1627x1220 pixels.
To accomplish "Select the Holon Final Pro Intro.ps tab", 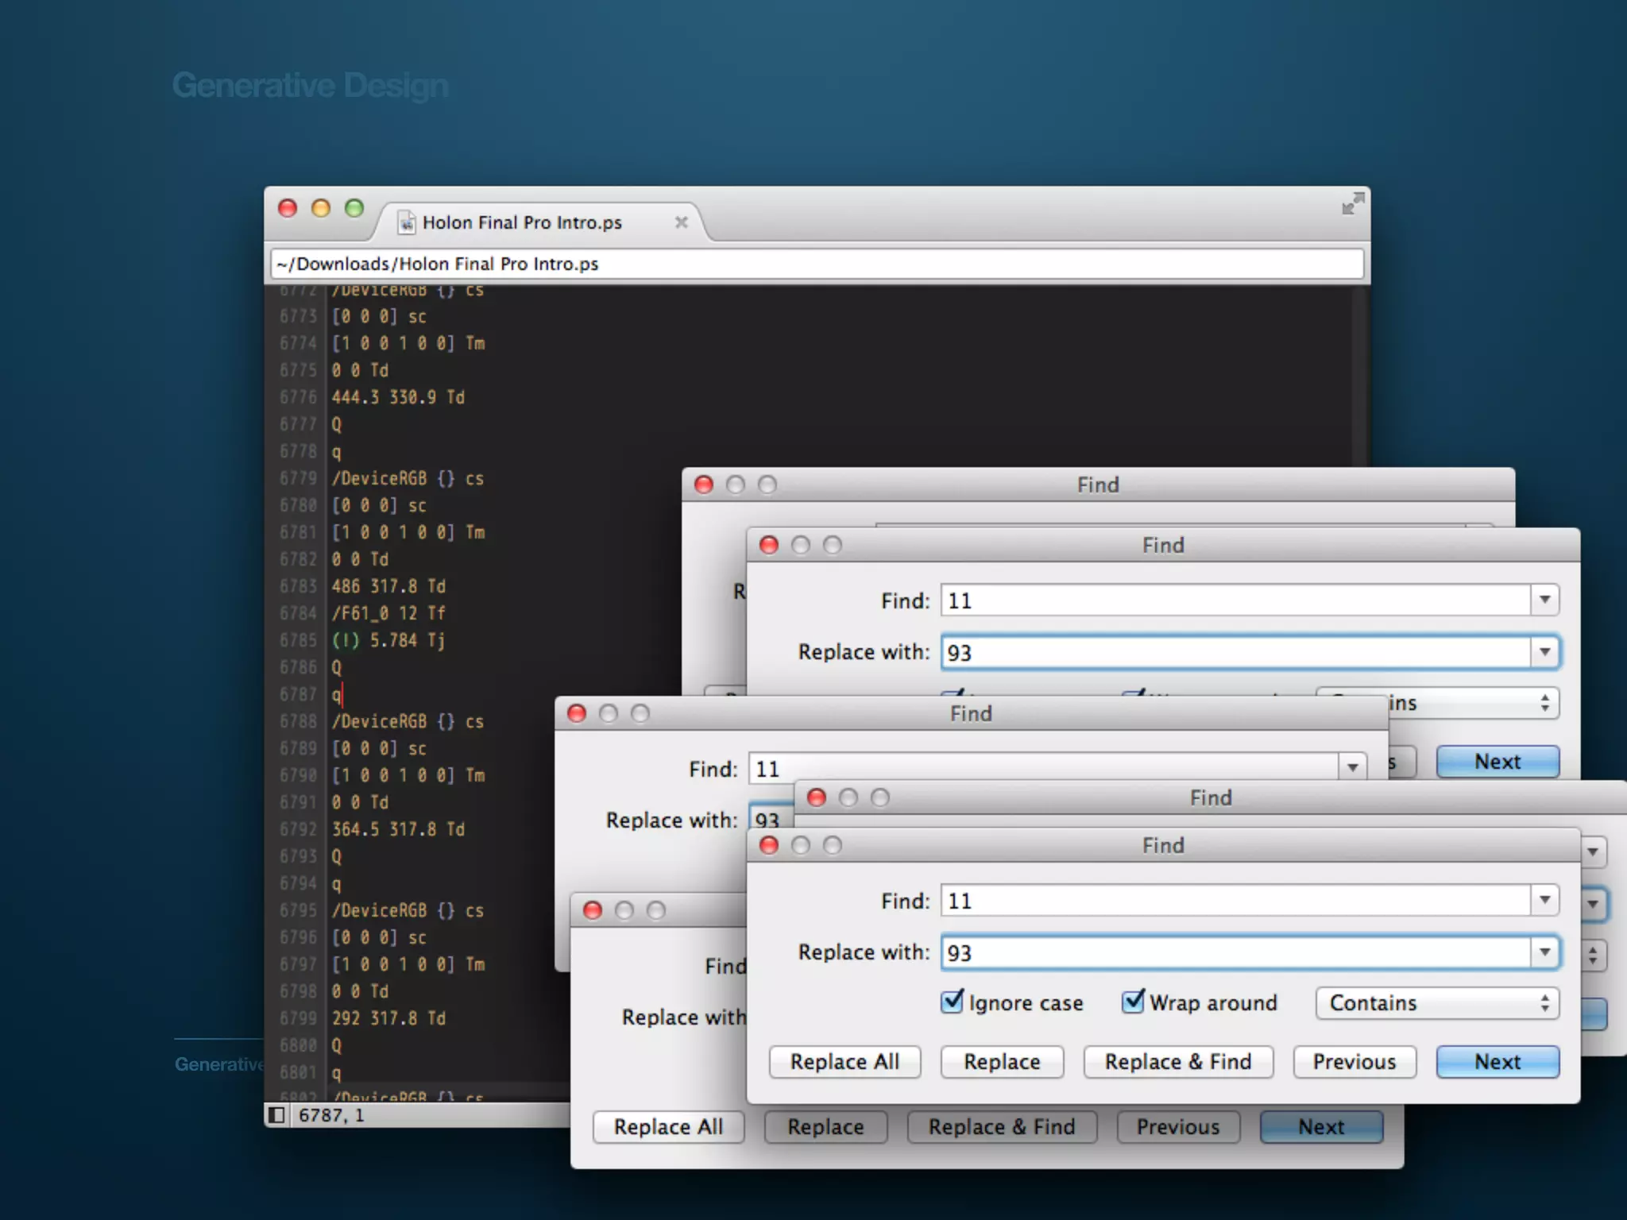I will click(522, 222).
